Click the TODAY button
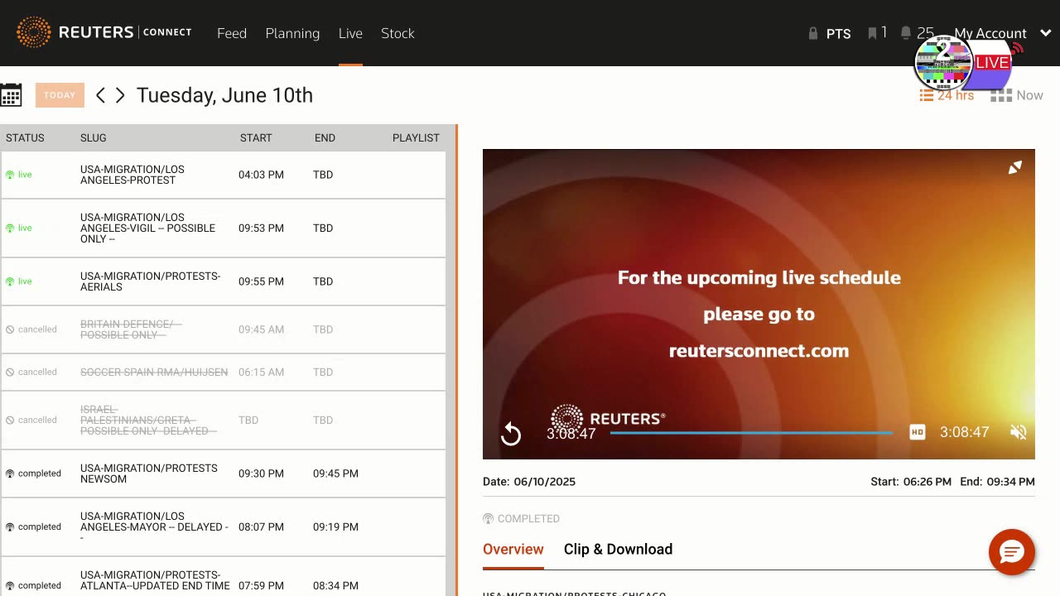The height and width of the screenshot is (596, 1060). [x=60, y=95]
